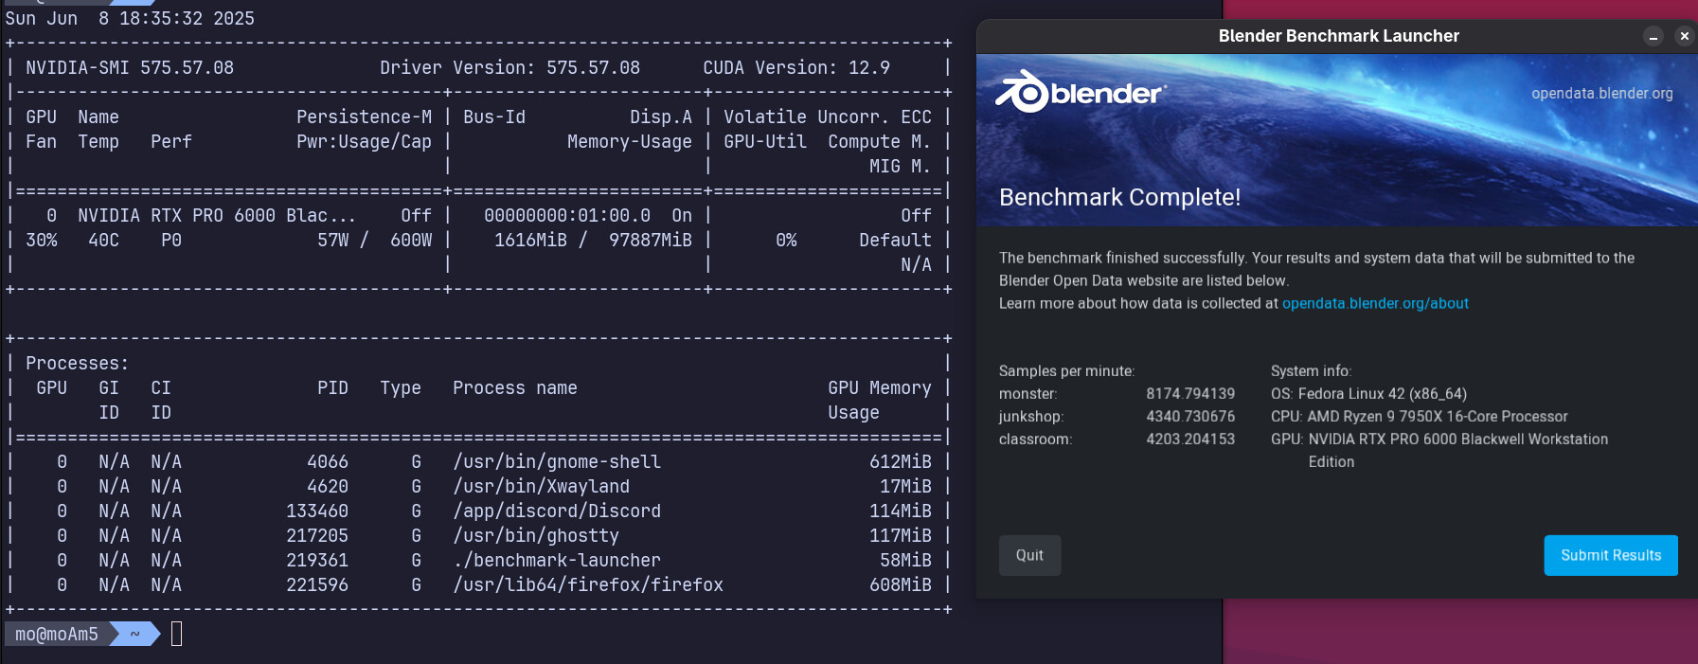Click gnome-shell's 612MiB memory usage
This screenshot has height=664, width=1698.
pyautogui.click(x=901, y=461)
